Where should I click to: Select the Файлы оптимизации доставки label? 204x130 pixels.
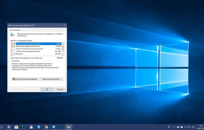[28, 51]
